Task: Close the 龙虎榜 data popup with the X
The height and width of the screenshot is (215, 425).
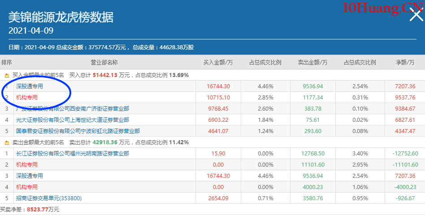Action: click(x=416, y=14)
